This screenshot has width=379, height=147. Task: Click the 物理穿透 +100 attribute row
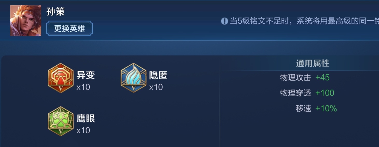coord(307,93)
